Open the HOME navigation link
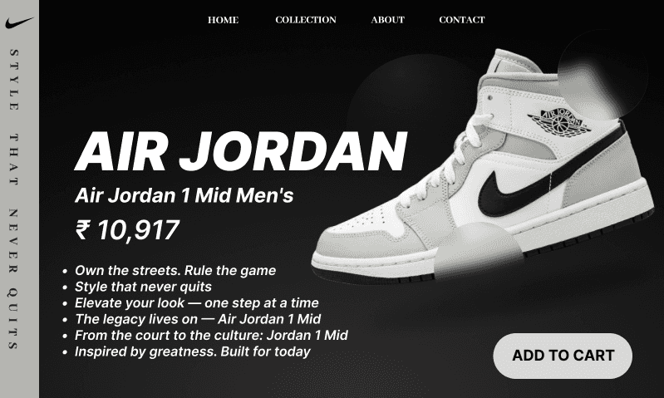This screenshot has width=664, height=398. point(224,20)
